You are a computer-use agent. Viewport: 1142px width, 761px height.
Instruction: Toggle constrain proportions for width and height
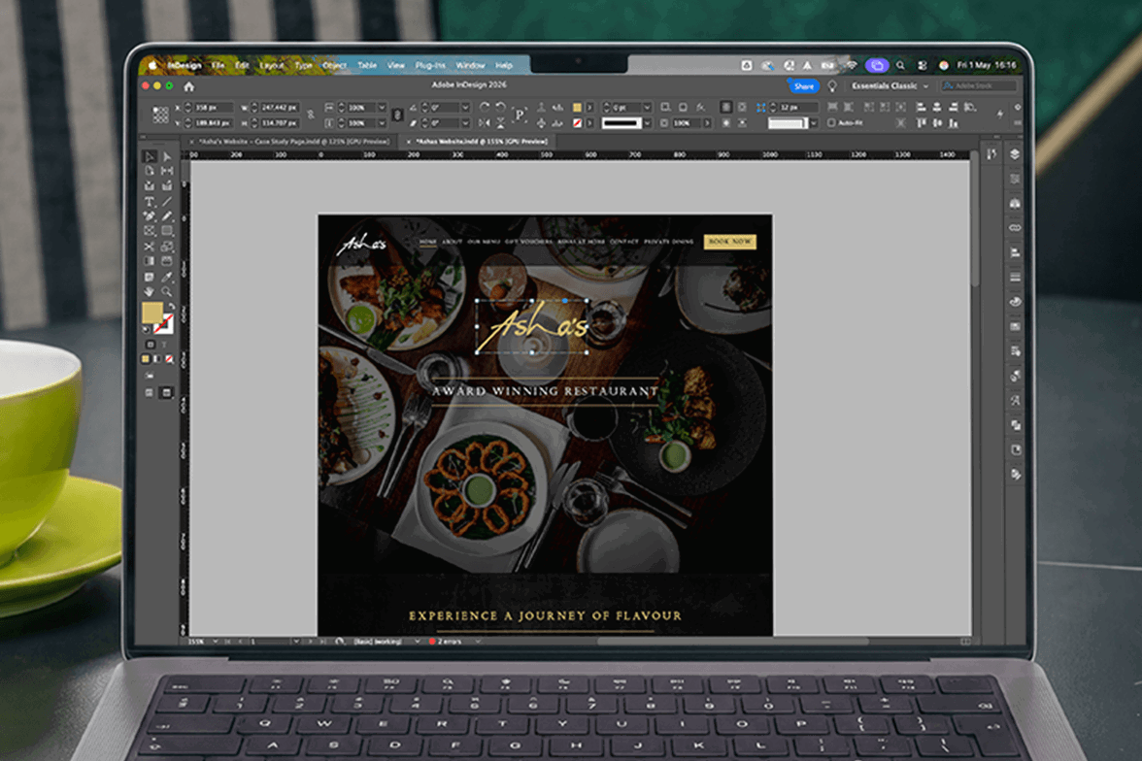click(x=311, y=116)
